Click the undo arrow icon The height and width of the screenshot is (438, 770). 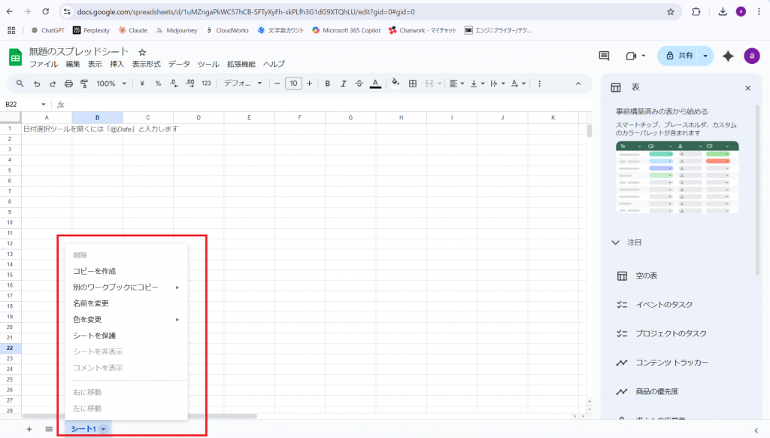[x=37, y=84]
